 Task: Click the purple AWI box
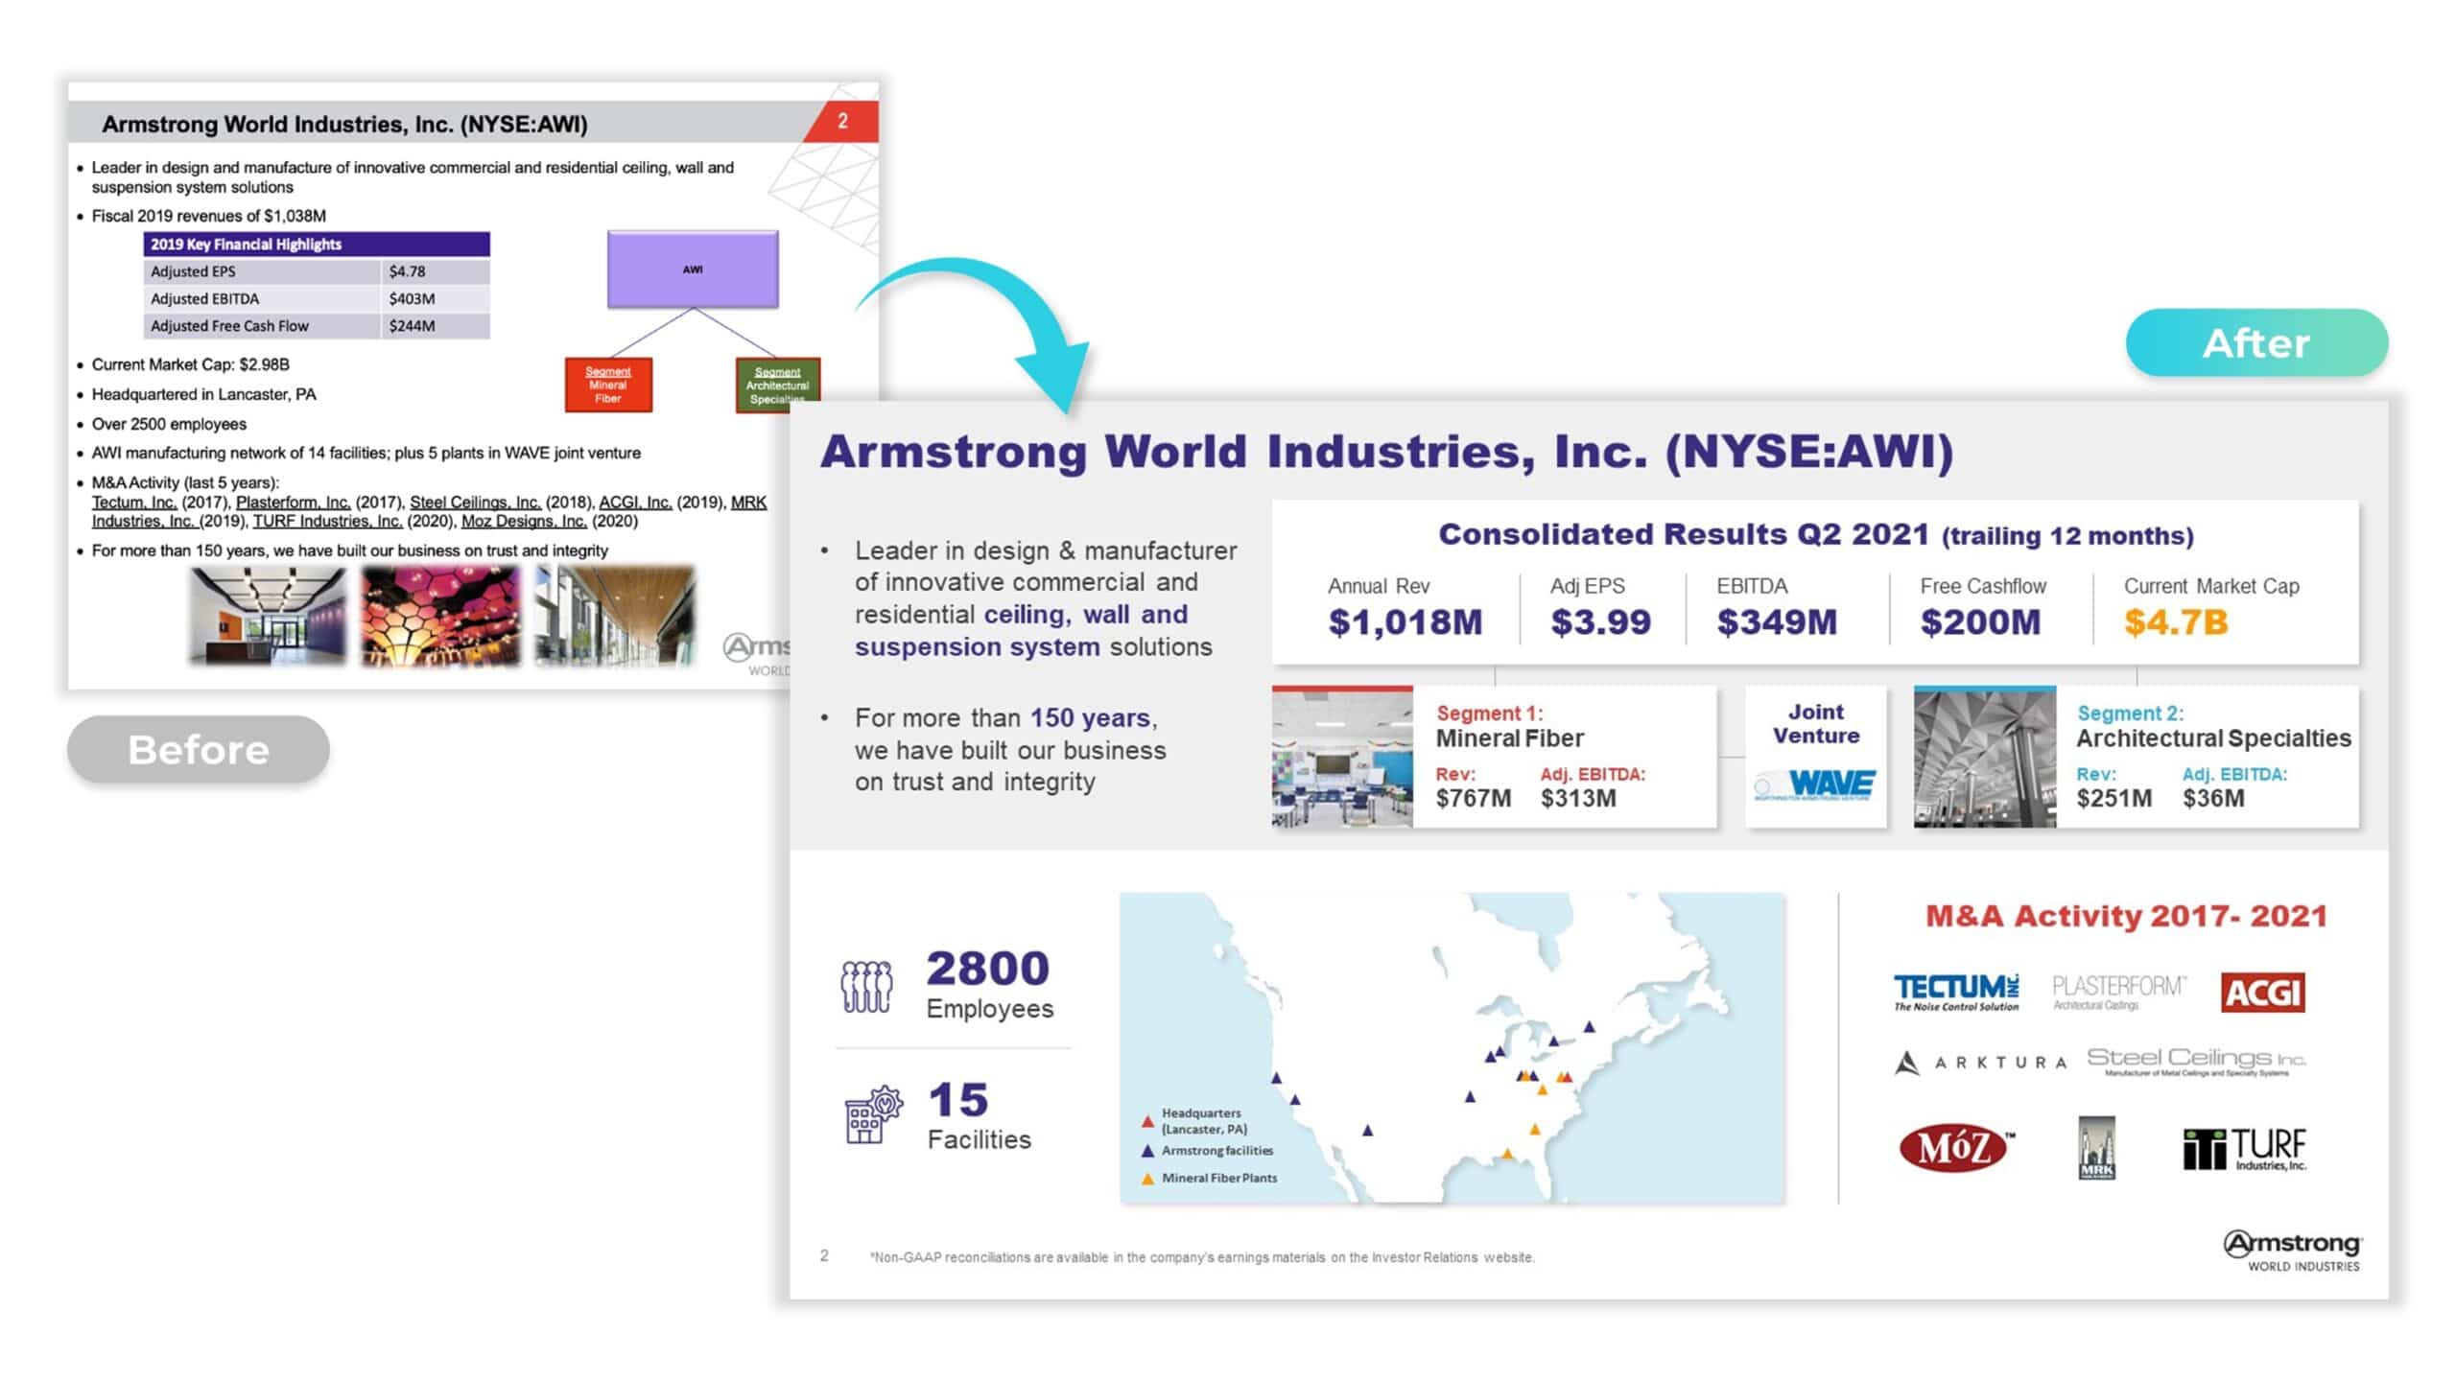pyautogui.click(x=693, y=269)
